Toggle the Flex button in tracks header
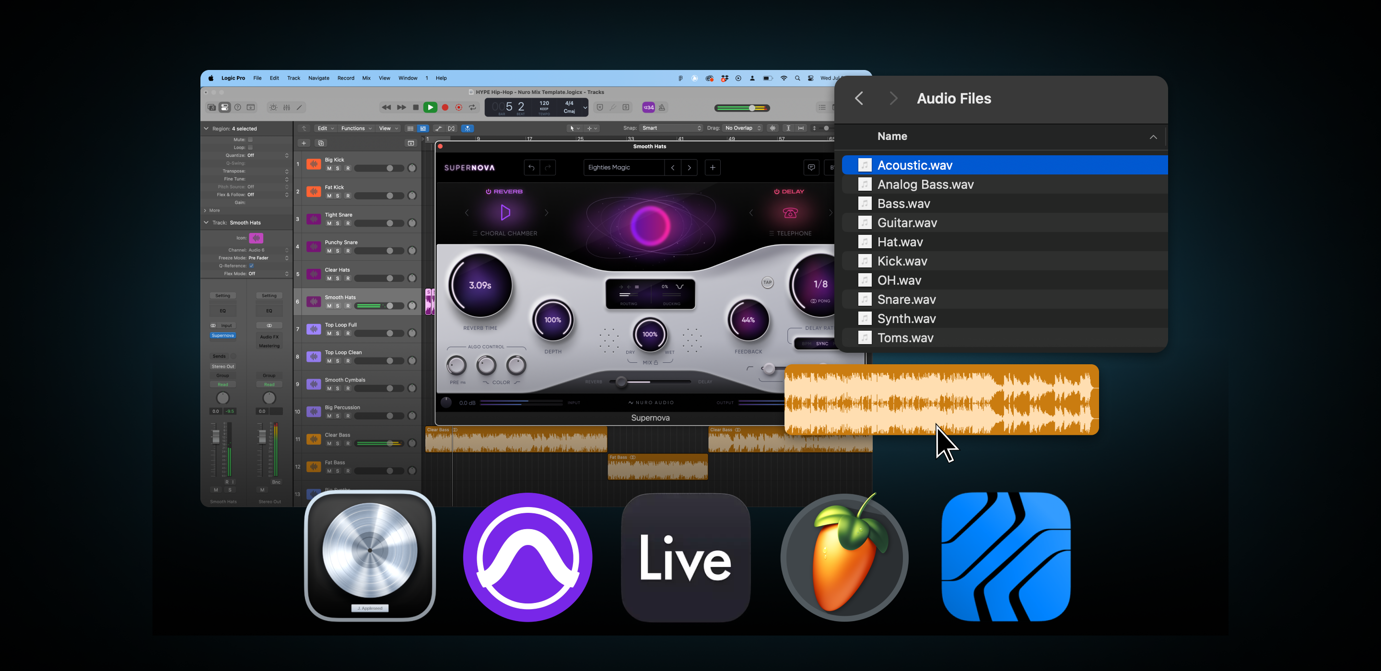 click(x=451, y=128)
